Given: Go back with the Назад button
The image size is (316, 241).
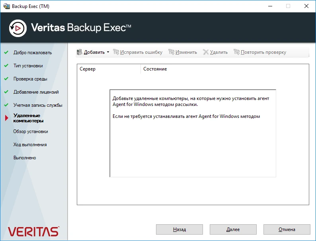Looking at the screenshot, I should pos(179,229).
